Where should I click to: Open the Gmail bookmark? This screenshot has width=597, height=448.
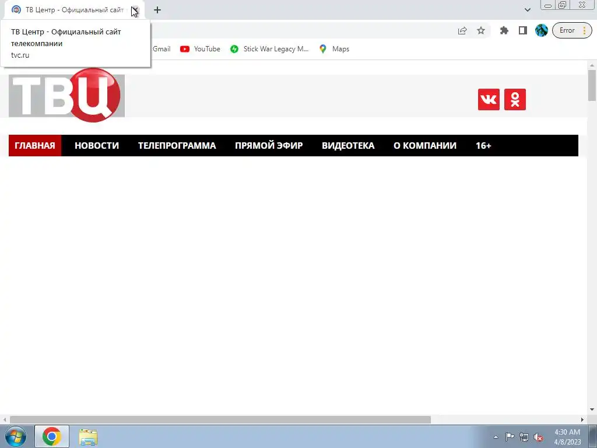tap(161, 49)
